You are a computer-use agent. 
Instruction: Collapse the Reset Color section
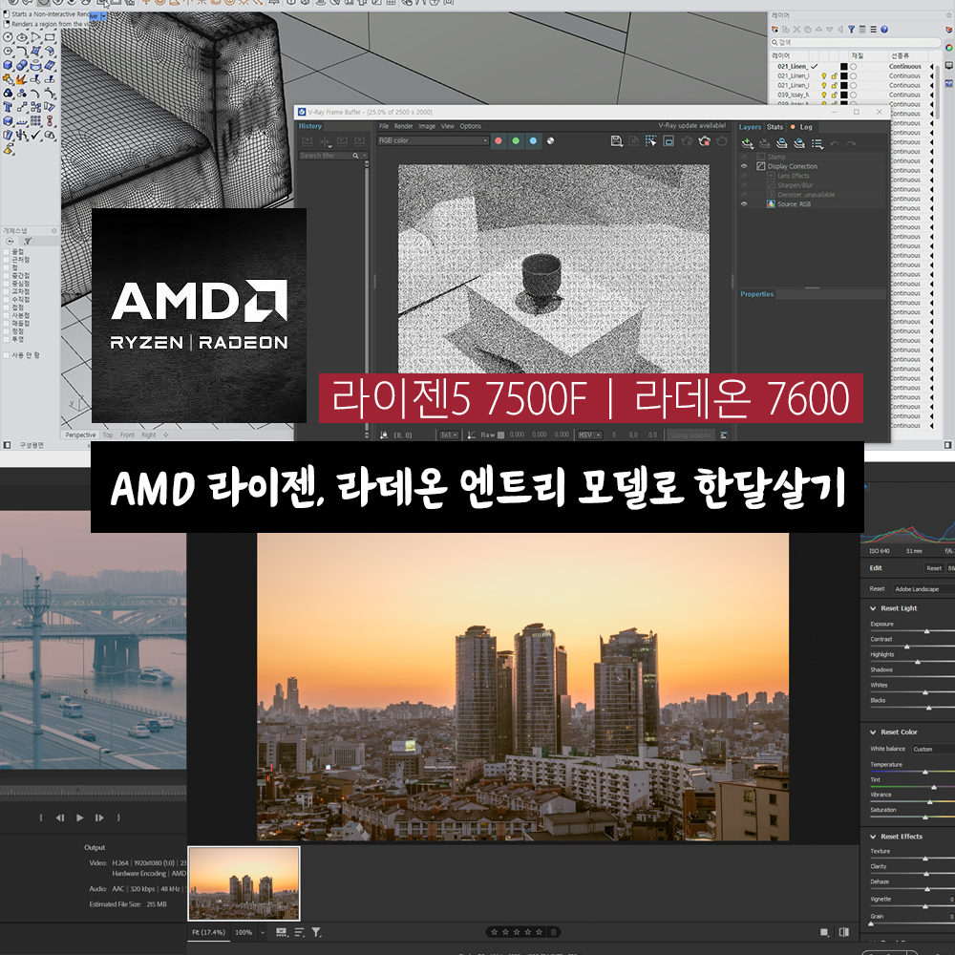click(874, 732)
